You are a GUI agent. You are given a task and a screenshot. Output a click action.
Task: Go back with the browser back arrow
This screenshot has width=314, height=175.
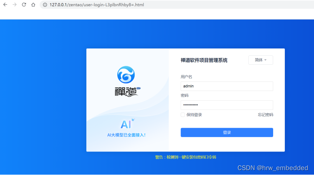5,5
